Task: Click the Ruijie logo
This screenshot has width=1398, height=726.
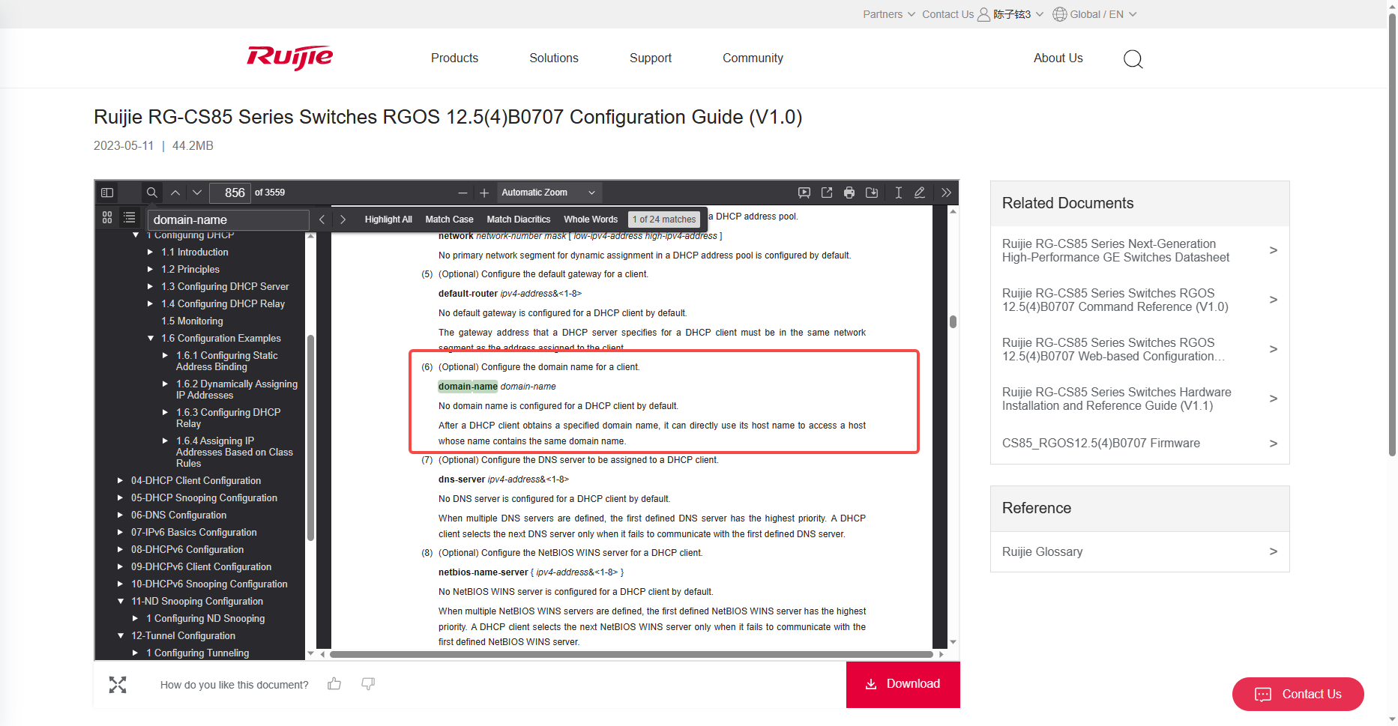Action: tap(290, 58)
